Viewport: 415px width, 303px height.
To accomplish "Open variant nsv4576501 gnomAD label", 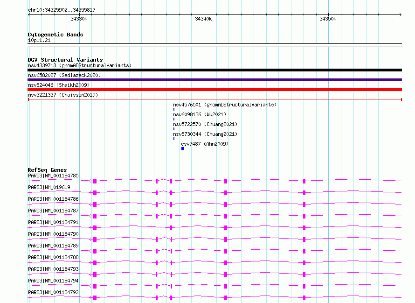I will click(x=225, y=105).
